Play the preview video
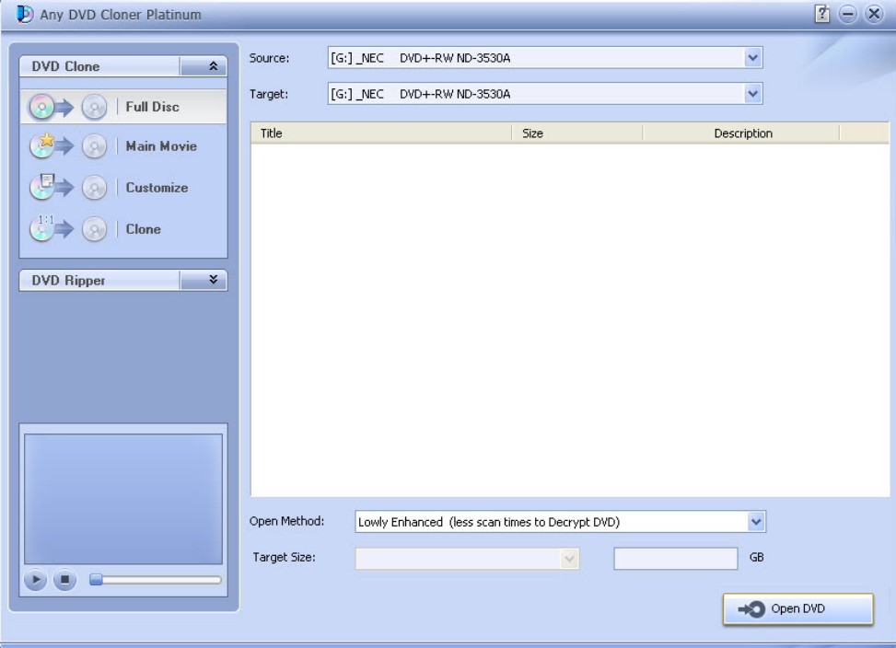The image size is (896, 648). tap(35, 580)
